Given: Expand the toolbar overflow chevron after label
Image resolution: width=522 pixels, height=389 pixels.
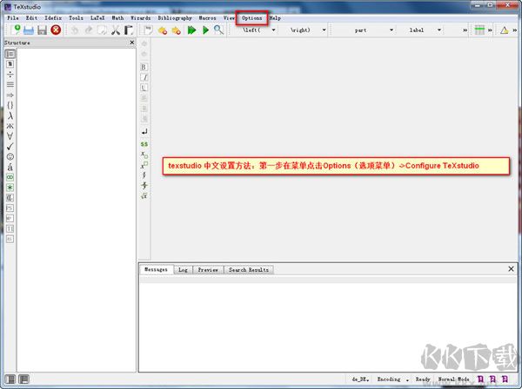Looking at the screenshot, I should [465, 30].
